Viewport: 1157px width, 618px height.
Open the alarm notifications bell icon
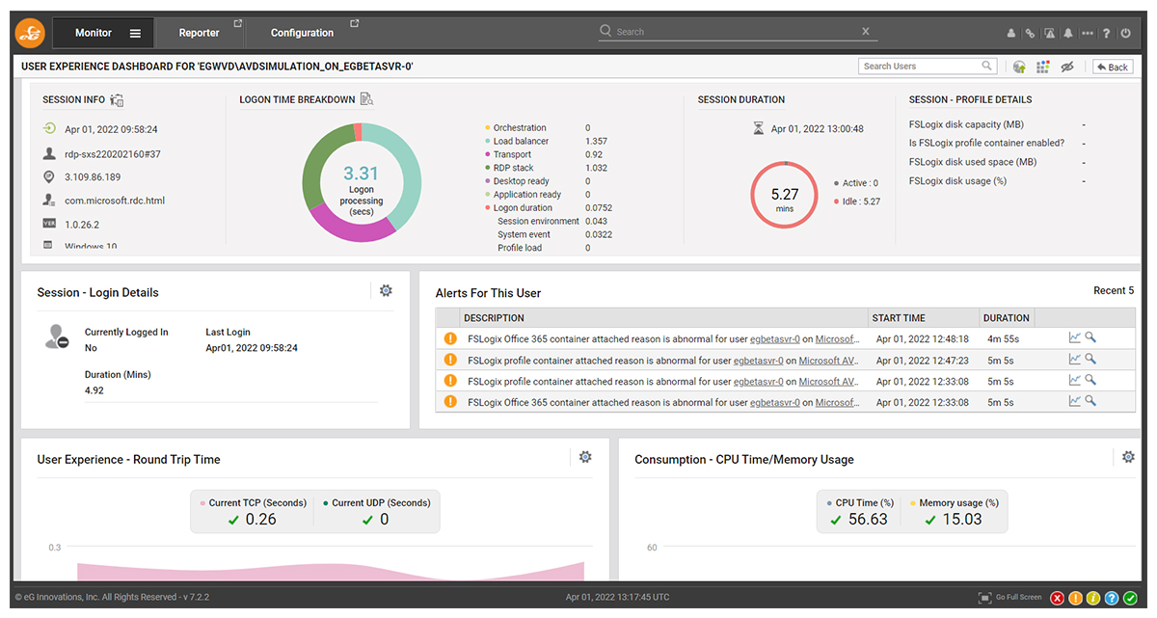[1068, 32]
